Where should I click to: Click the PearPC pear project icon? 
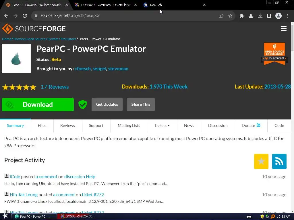point(16,58)
